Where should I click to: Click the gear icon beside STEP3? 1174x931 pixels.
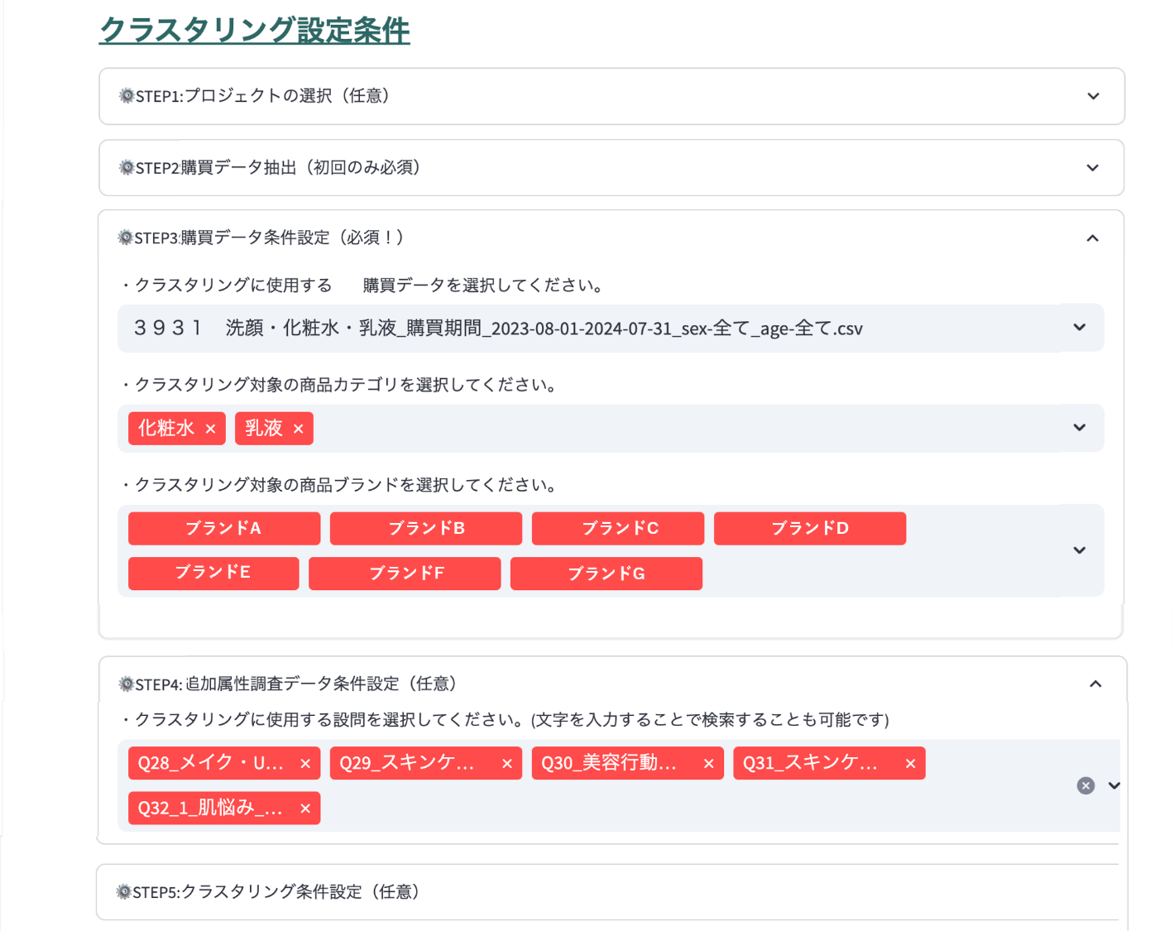(126, 238)
